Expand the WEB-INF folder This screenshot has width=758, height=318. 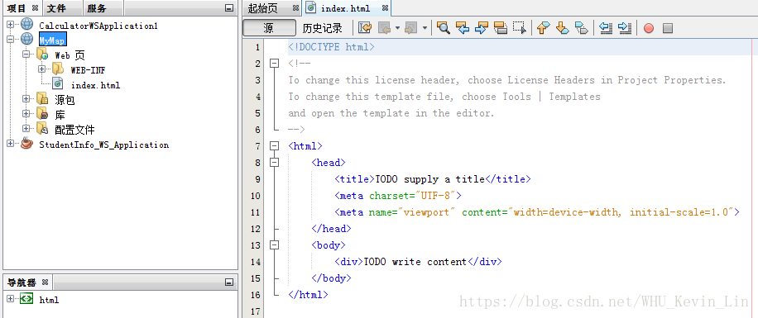[x=41, y=69]
